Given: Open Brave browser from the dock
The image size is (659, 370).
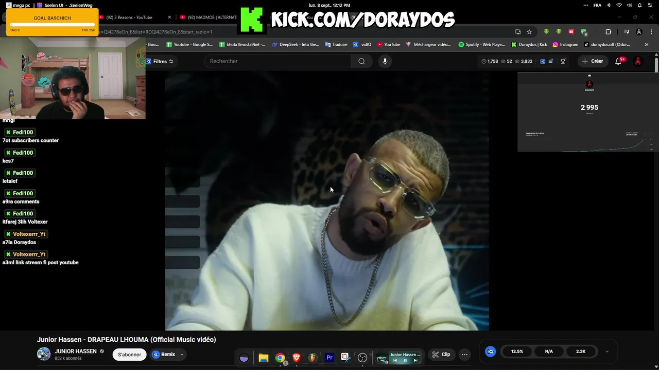Looking at the screenshot, I should click(x=297, y=358).
